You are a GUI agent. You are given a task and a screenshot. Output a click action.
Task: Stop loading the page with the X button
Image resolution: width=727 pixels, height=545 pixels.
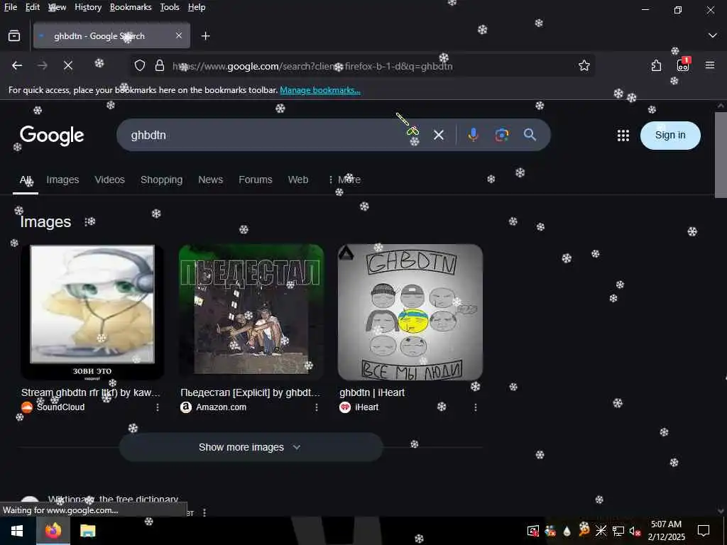68,66
